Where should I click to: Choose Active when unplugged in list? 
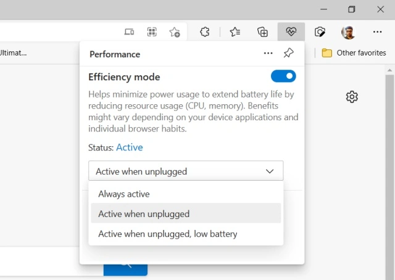pos(186,213)
